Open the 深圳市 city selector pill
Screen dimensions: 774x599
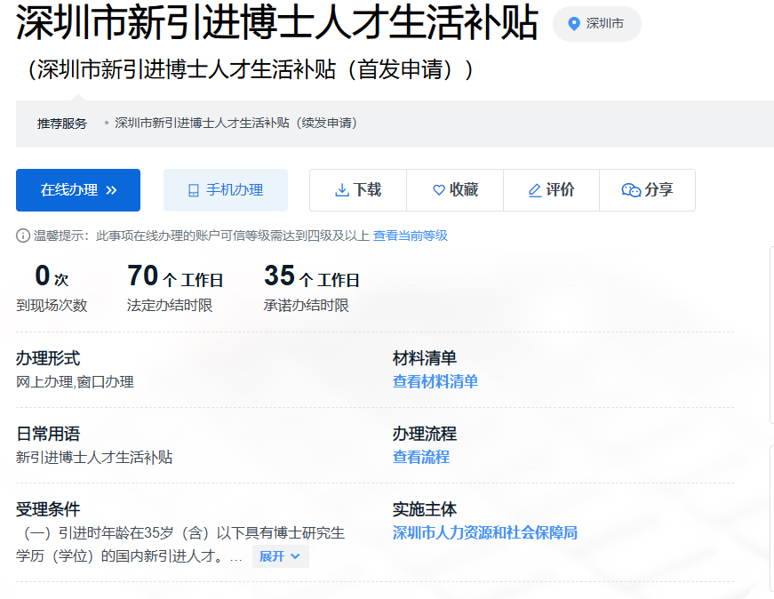(597, 24)
